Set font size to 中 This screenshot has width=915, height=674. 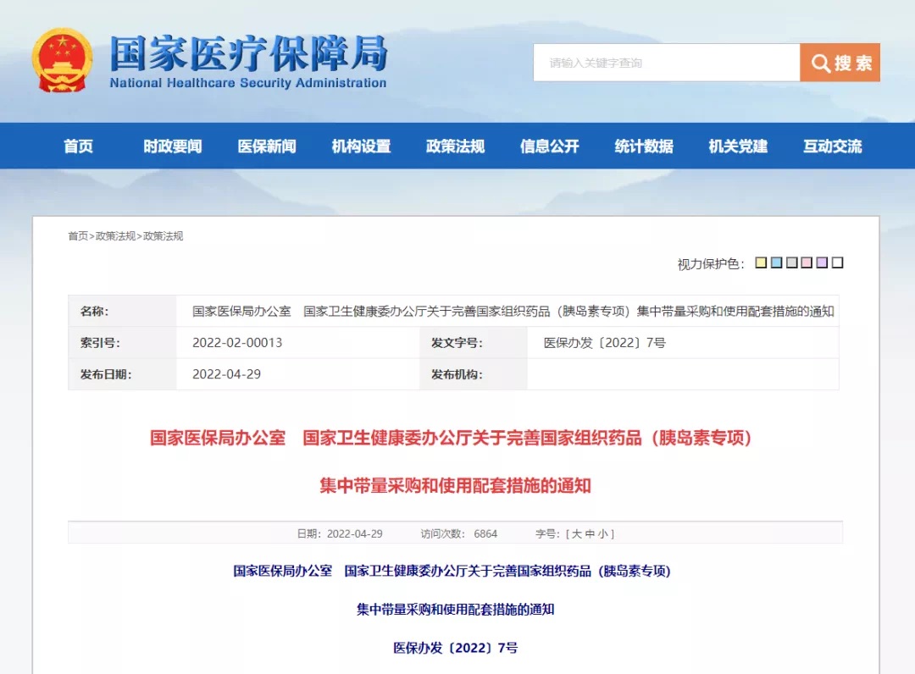pyautogui.click(x=590, y=533)
